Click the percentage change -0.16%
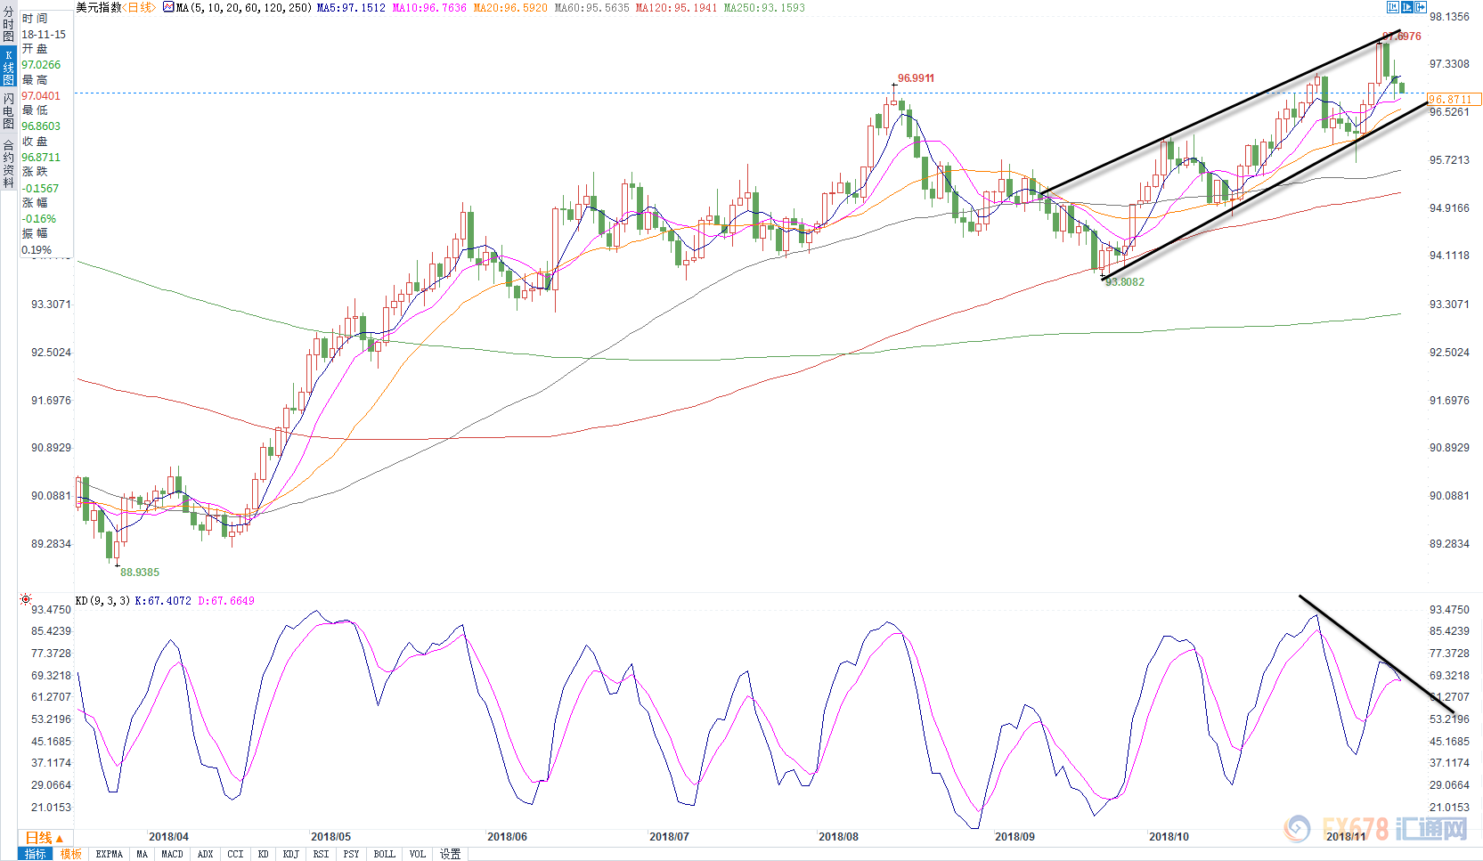 pyautogui.click(x=39, y=219)
